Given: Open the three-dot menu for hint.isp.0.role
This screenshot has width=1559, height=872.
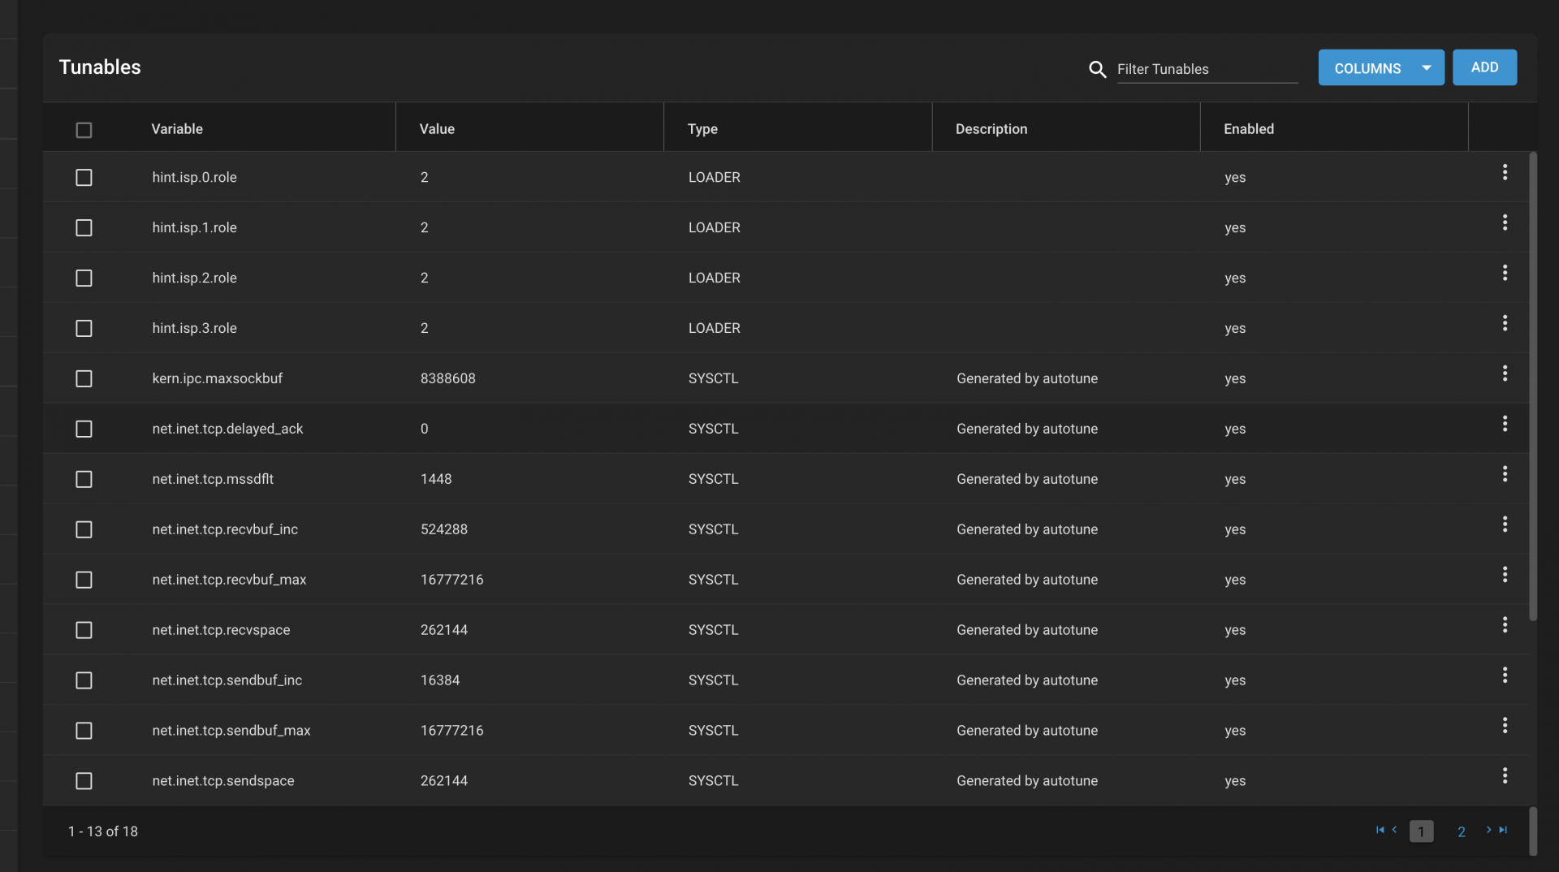Looking at the screenshot, I should pyautogui.click(x=1504, y=172).
